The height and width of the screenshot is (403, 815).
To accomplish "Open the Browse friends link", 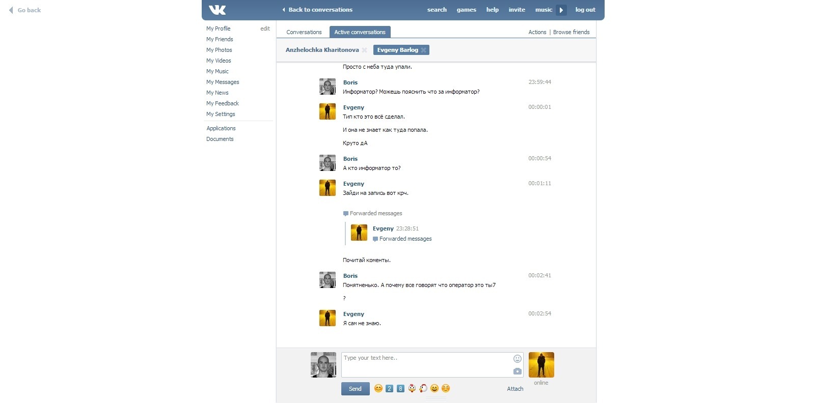I will (572, 32).
